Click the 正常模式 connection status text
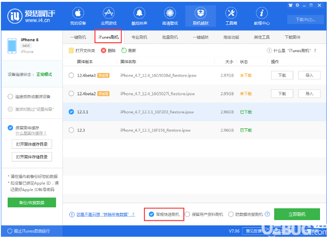The width and height of the screenshot is (329, 239). [44, 74]
